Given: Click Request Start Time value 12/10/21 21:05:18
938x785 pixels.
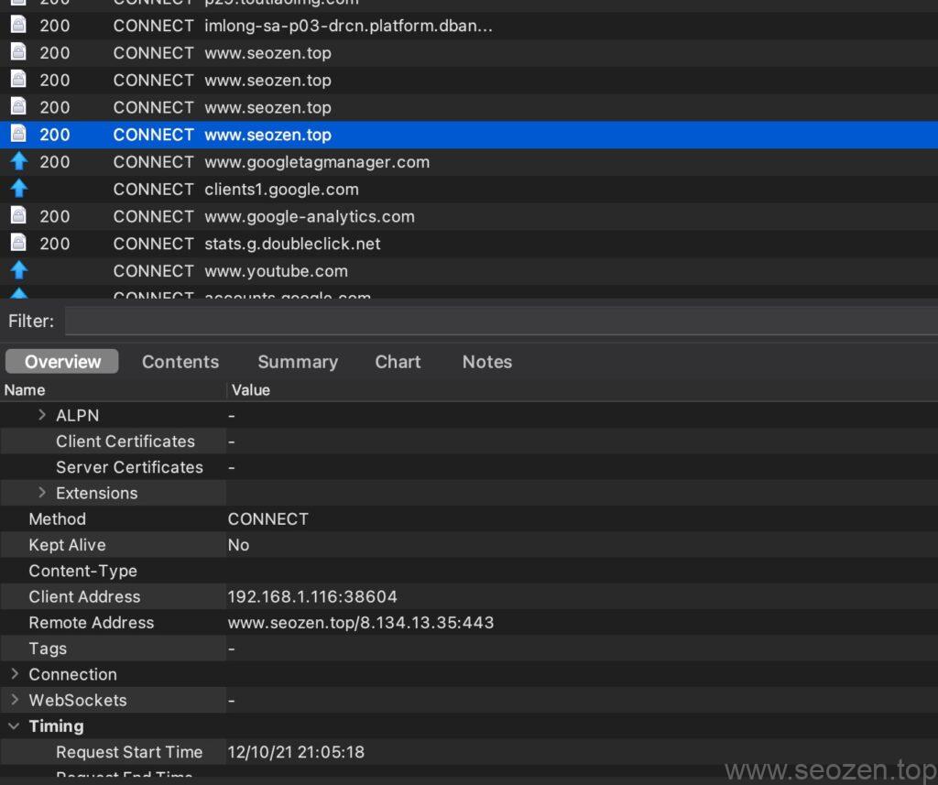Looking at the screenshot, I should 296,751.
